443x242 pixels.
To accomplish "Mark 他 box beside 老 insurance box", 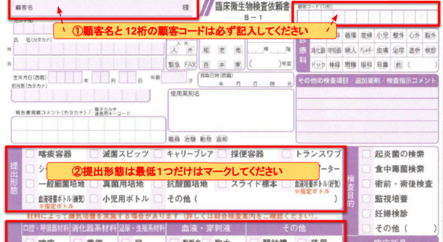I will [x=238, y=50].
